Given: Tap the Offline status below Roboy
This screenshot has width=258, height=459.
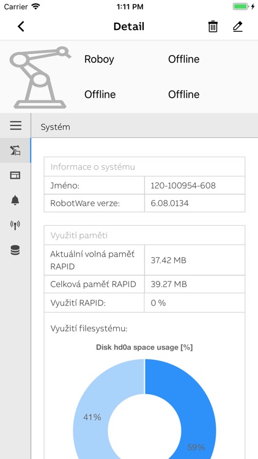Looking at the screenshot, I should [100, 94].
